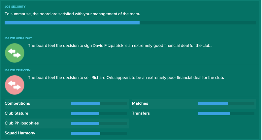Select the David Fitzpatrick signing highlight text

[120, 46]
